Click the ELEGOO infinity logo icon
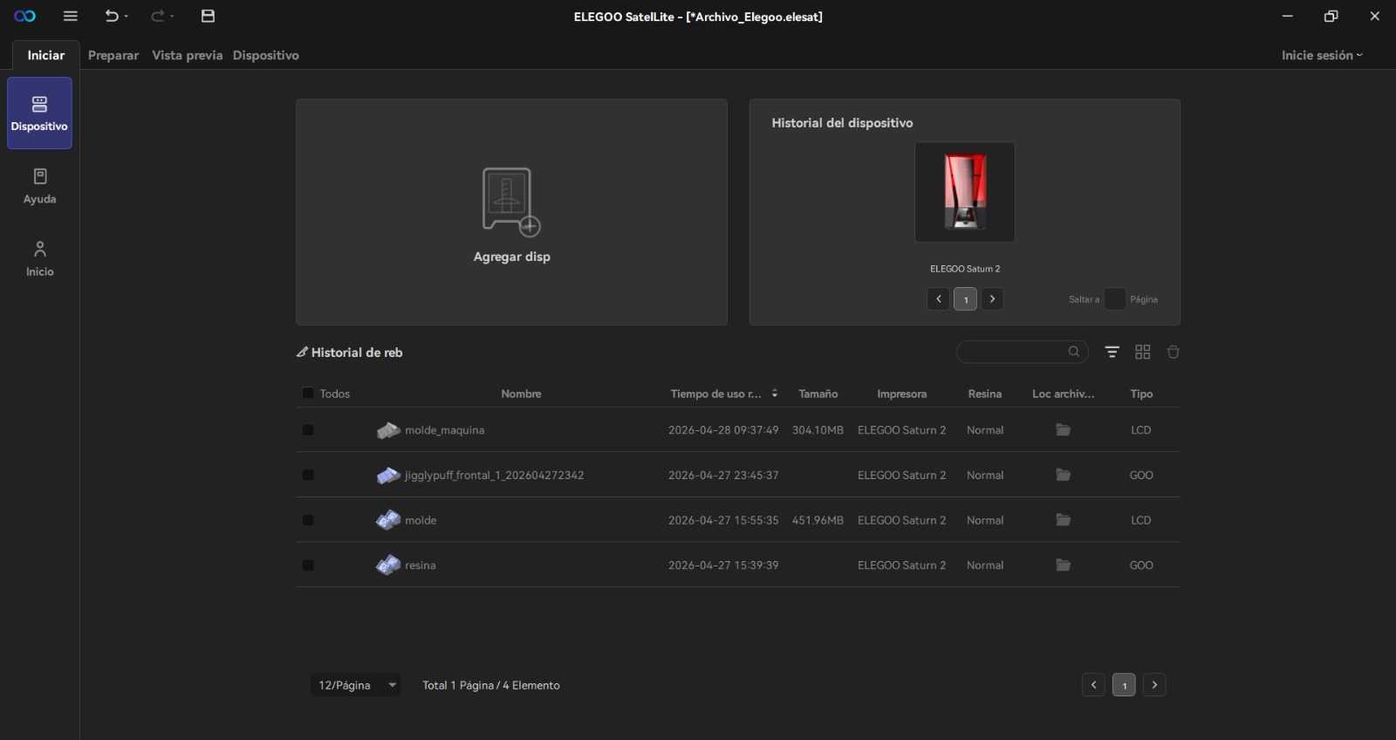The image size is (1396, 740). [x=25, y=17]
